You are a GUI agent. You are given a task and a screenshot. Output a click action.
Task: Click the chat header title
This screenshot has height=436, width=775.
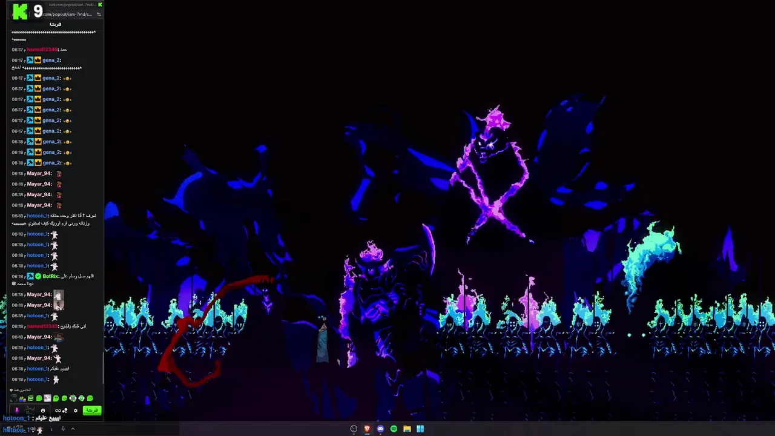[x=55, y=24]
